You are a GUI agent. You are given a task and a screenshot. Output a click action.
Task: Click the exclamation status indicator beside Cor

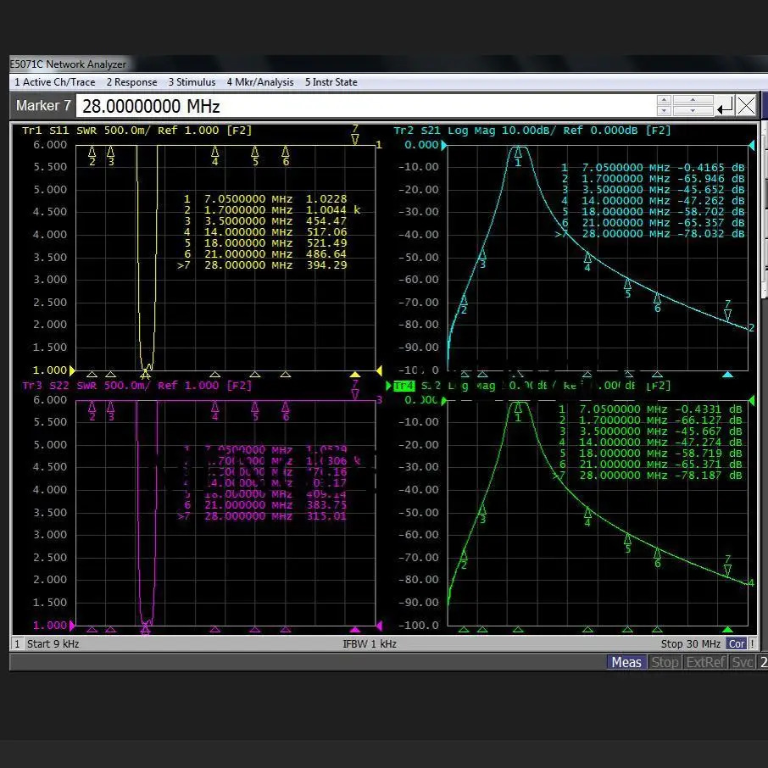(x=752, y=643)
